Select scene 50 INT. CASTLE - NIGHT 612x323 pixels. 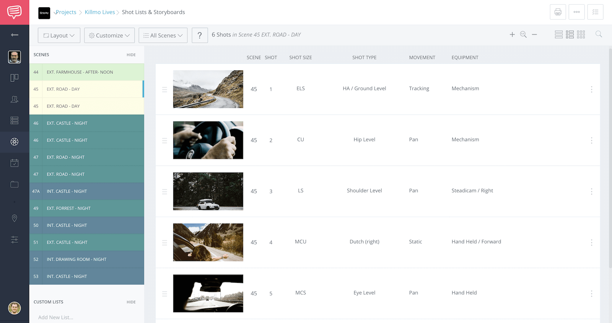pyautogui.click(x=87, y=225)
